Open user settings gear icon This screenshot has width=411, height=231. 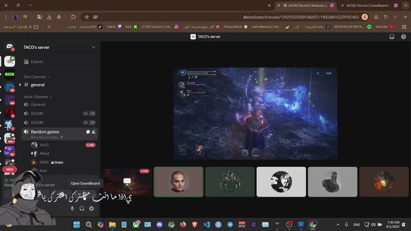[92, 209]
